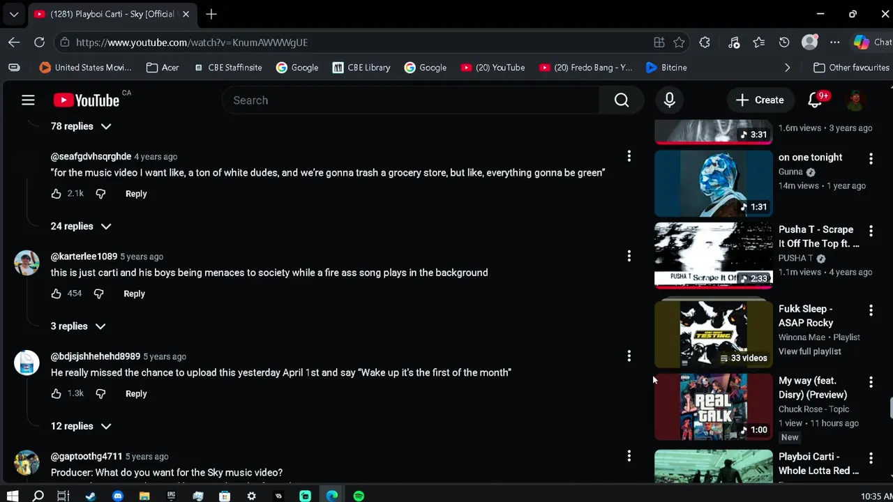Reply to the @bdjsjshhehehd8989 comment

(136, 394)
